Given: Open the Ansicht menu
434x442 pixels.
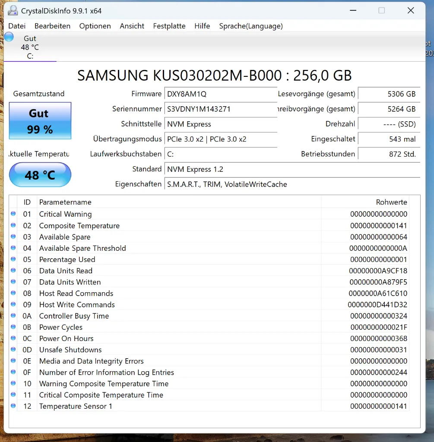Looking at the screenshot, I should (132, 26).
